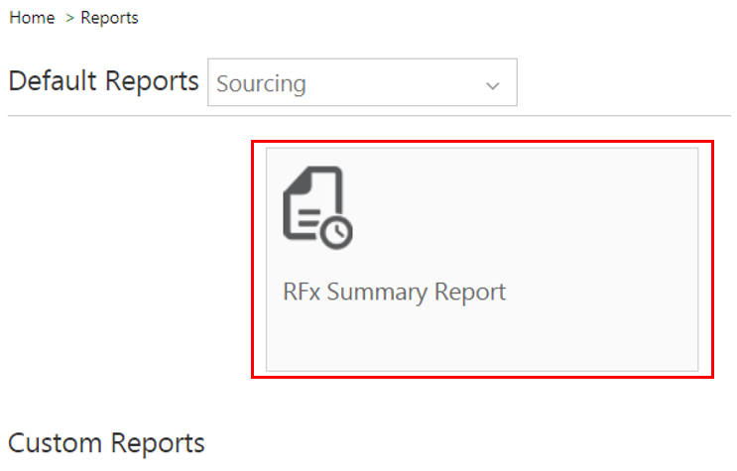Image resolution: width=737 pixels, height=471 pixels.
Task: Select the Reports breadcrumb item
Action: [110, 18]
